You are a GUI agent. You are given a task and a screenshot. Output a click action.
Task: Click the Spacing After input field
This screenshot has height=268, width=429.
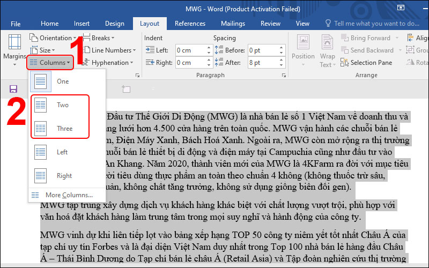pyautogui.click(x=263, y=63)
